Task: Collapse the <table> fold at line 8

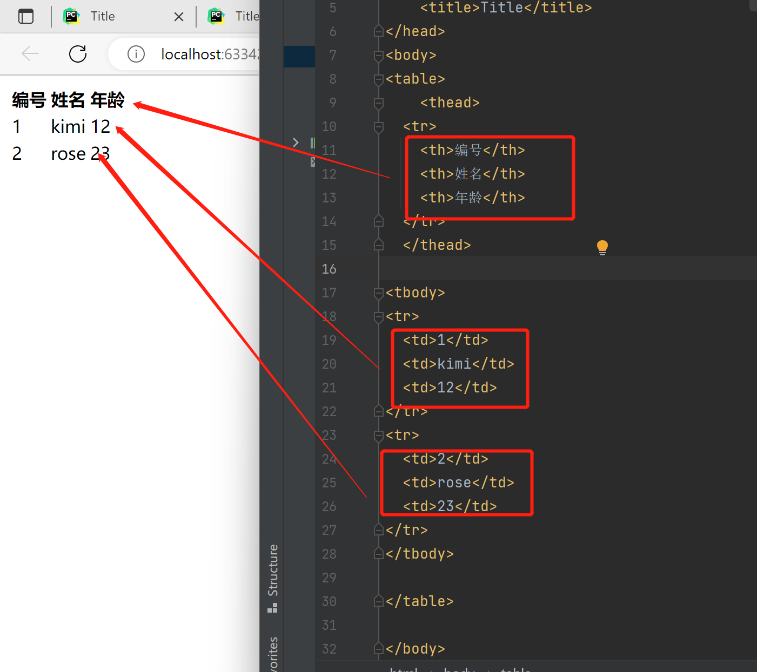Action: coord(379,79)
